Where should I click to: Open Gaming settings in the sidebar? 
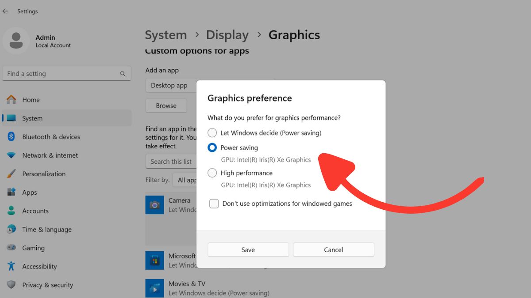tap(33, 248)
